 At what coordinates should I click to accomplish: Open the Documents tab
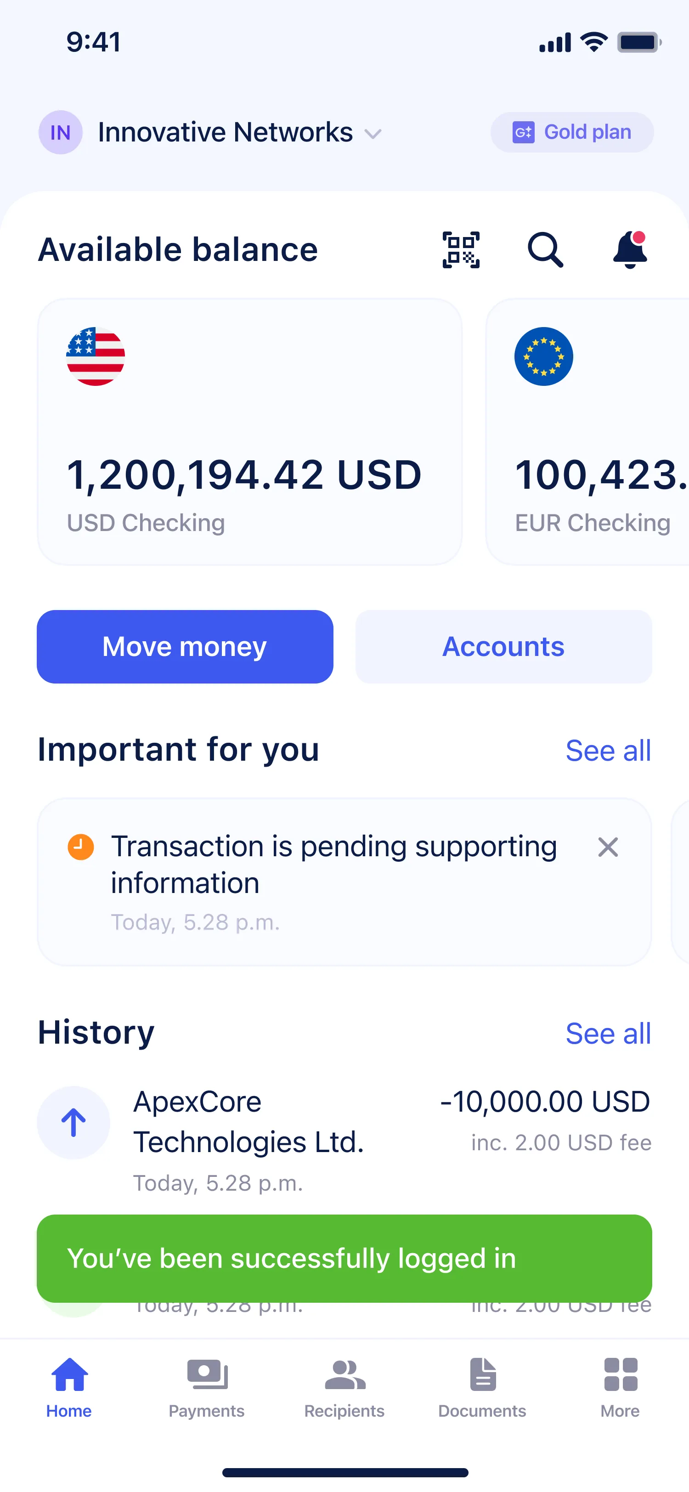(x=482, y=1388)
